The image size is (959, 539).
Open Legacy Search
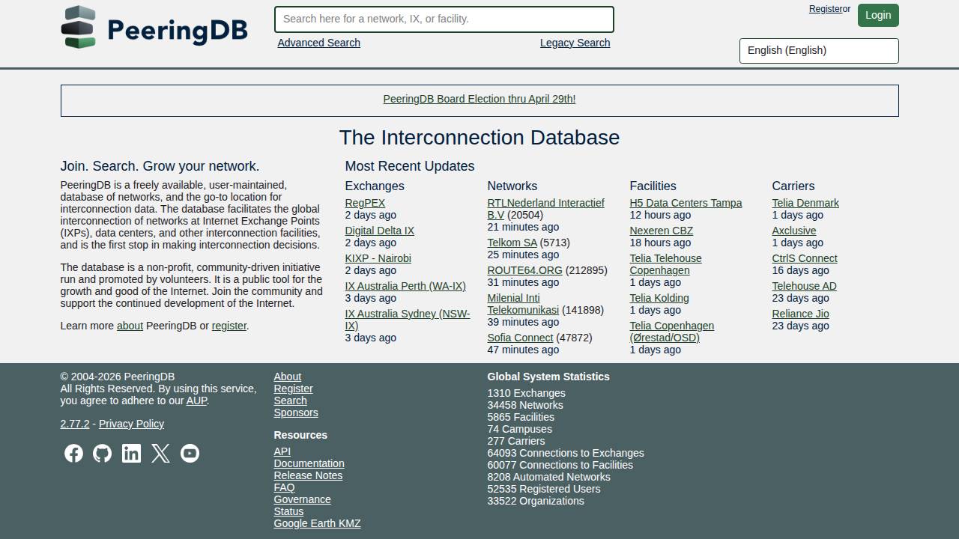click(x=575, y=43)
